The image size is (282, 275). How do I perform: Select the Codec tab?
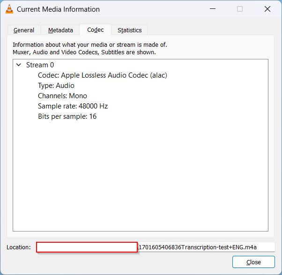click(x=95, y=30)
